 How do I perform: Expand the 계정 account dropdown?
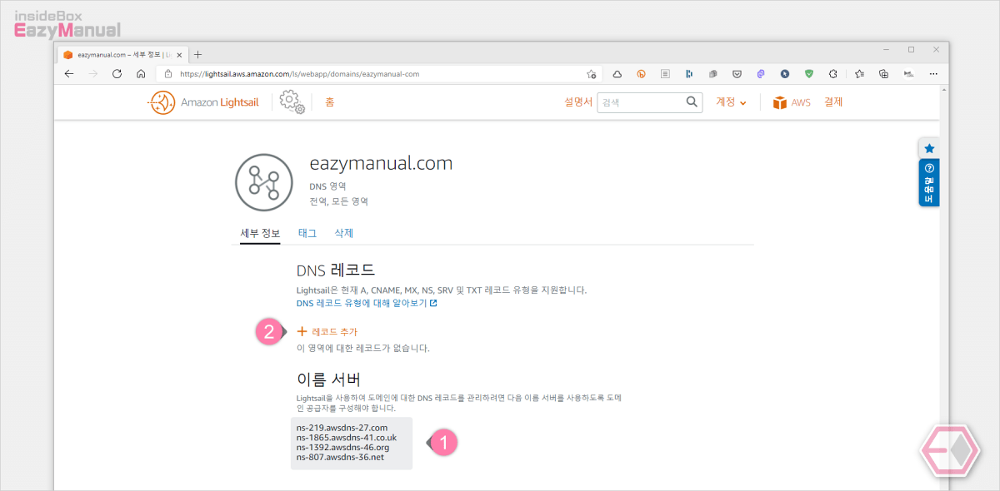tap(731, 102)
